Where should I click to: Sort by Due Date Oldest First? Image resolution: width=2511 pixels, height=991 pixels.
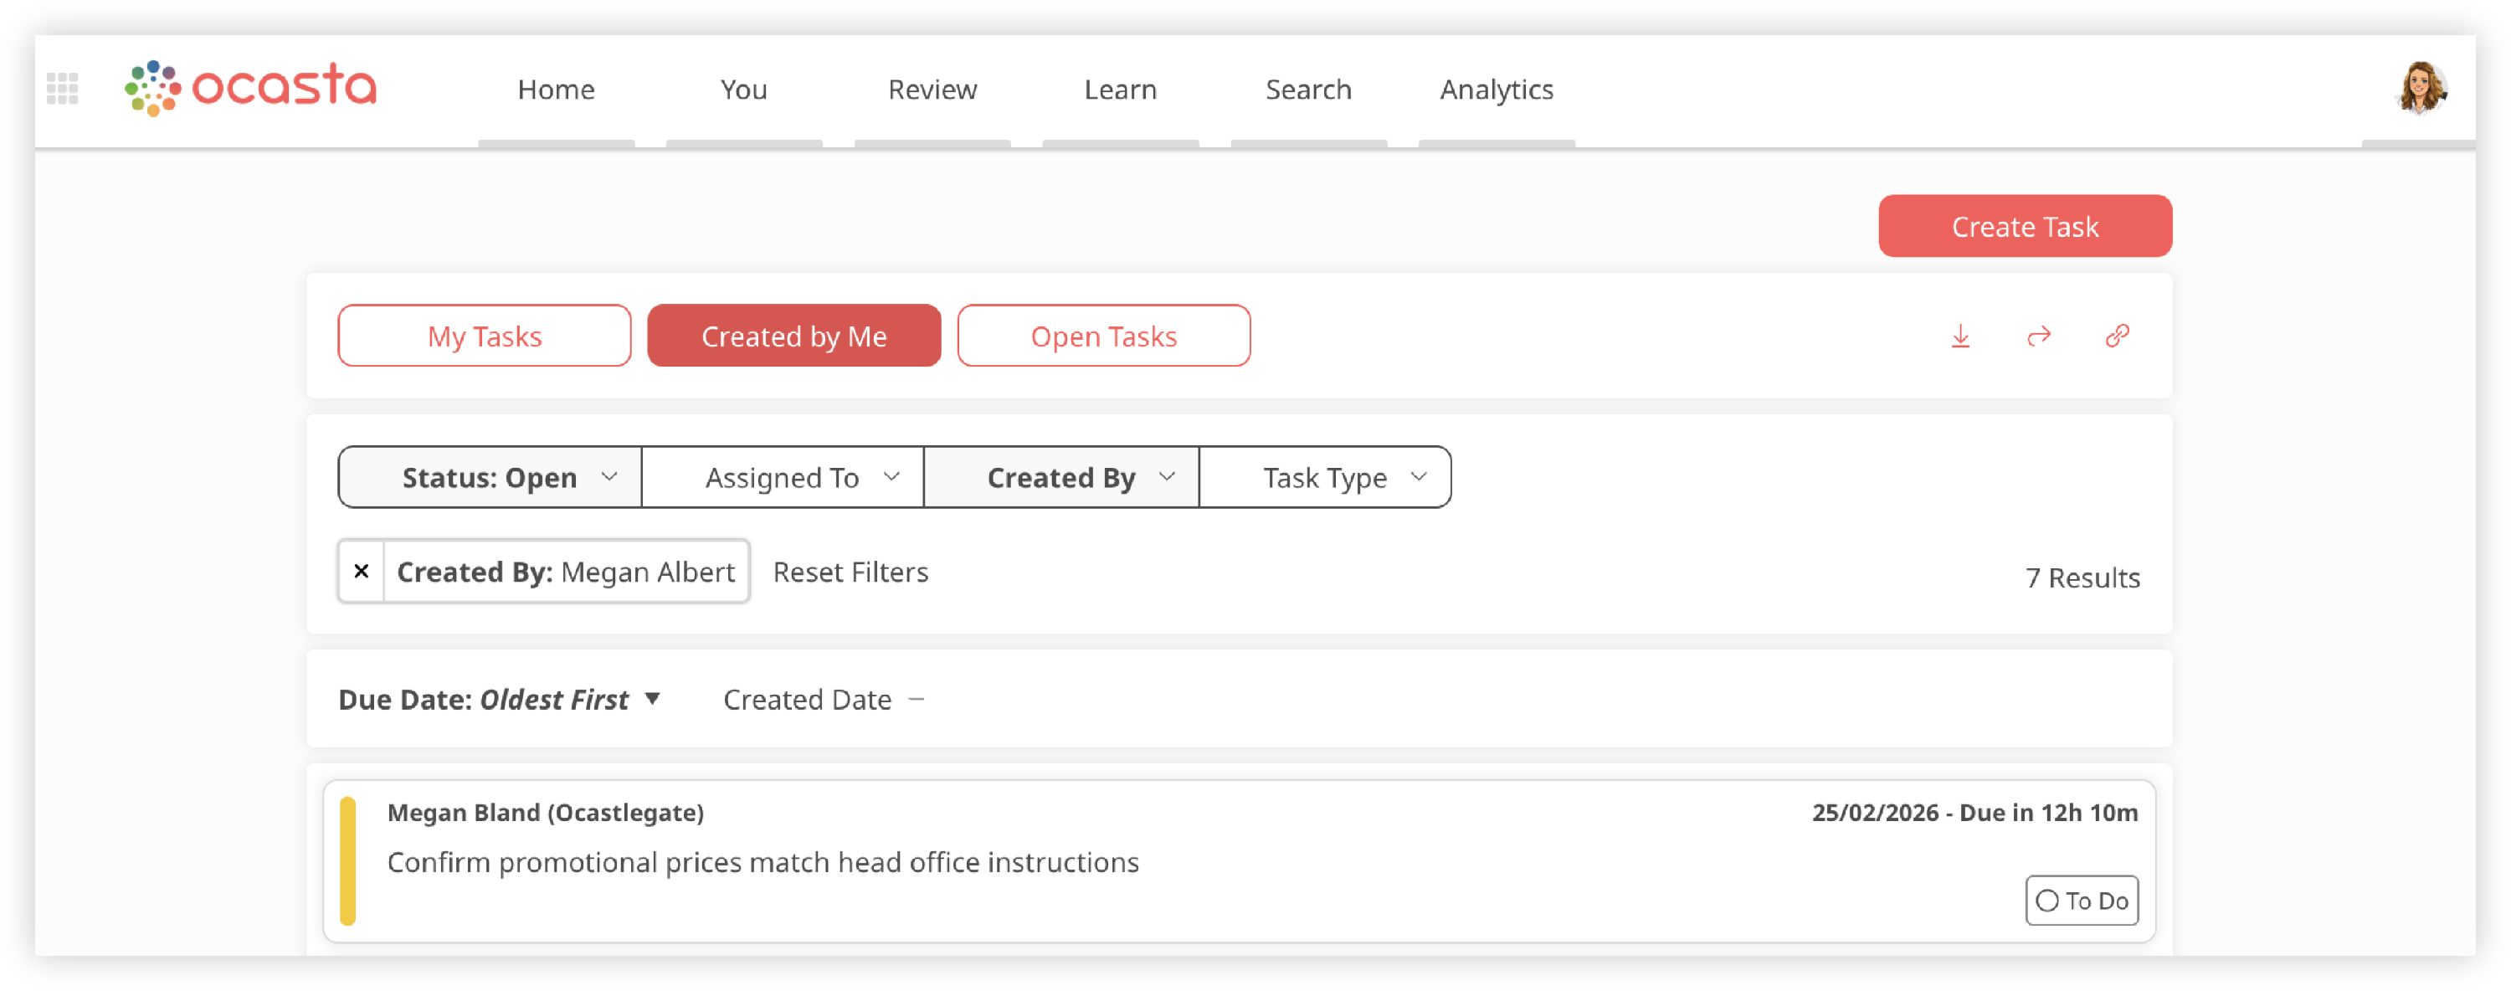pos(499,700)
